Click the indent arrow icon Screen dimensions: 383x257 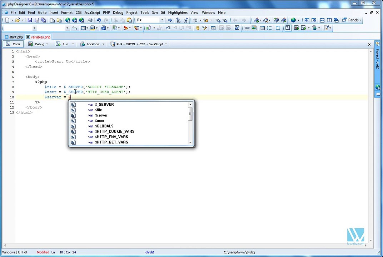tap(168, 28)
